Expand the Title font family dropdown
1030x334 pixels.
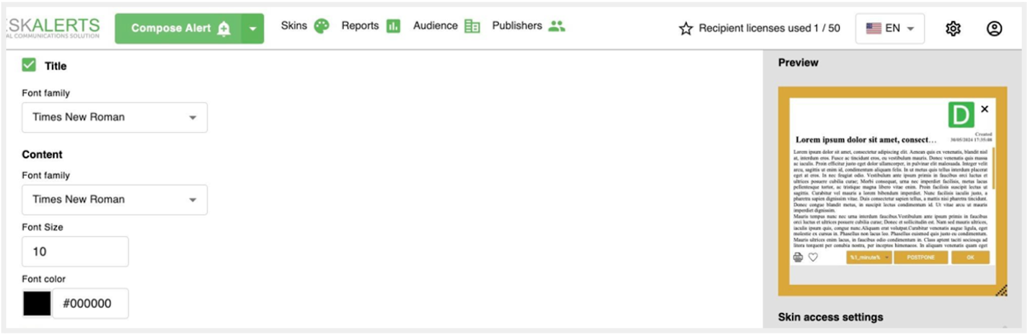[x=115, y=118]
